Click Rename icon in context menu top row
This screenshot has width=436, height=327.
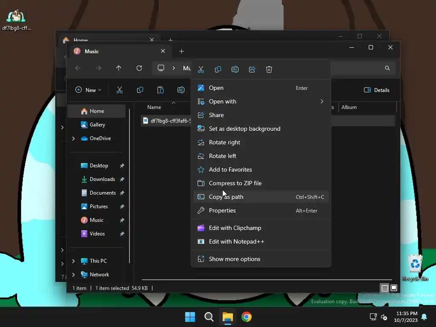pyautogui.click(x=235, y=69)
